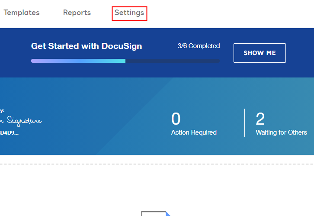Image resolution: width=314 pixels, height=216 pixels.
Task: Go to the Settings tab
Action: pos(129,13)
